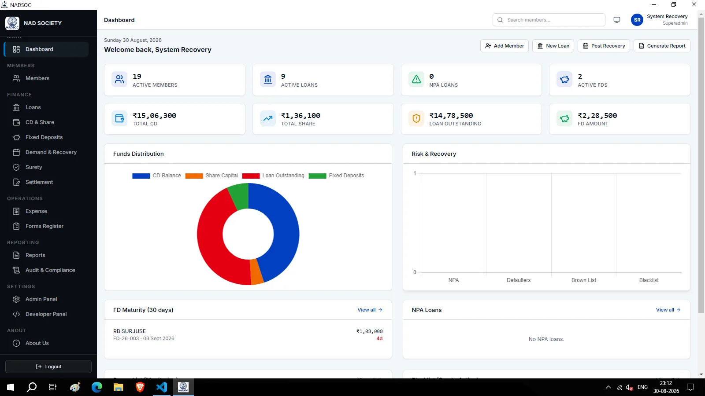This screenshot has height=396, width=705.
Task: Click the monitor display icon in header
Action: [x=617, y=20]
